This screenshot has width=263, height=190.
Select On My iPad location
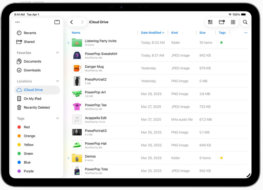click(x=37, y=98)
